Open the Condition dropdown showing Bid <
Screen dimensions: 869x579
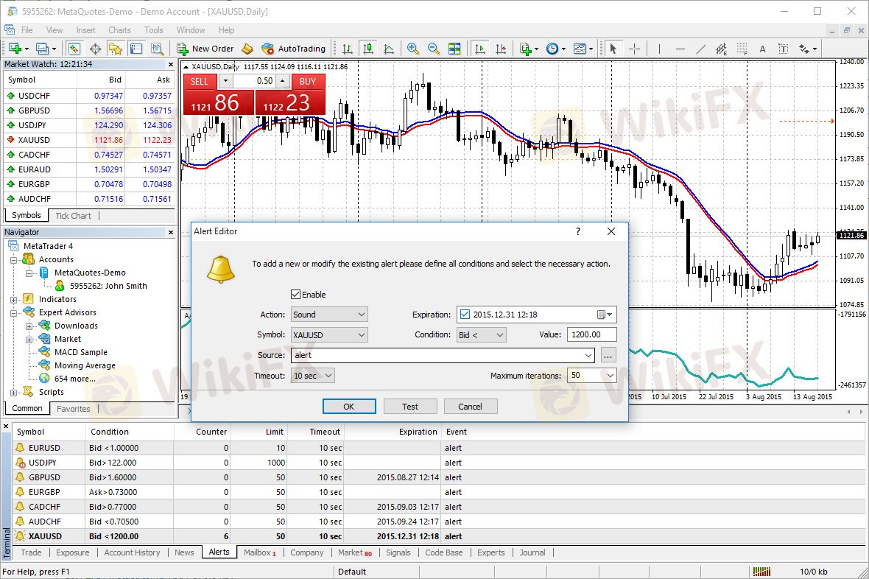click(x=481, y=334)
